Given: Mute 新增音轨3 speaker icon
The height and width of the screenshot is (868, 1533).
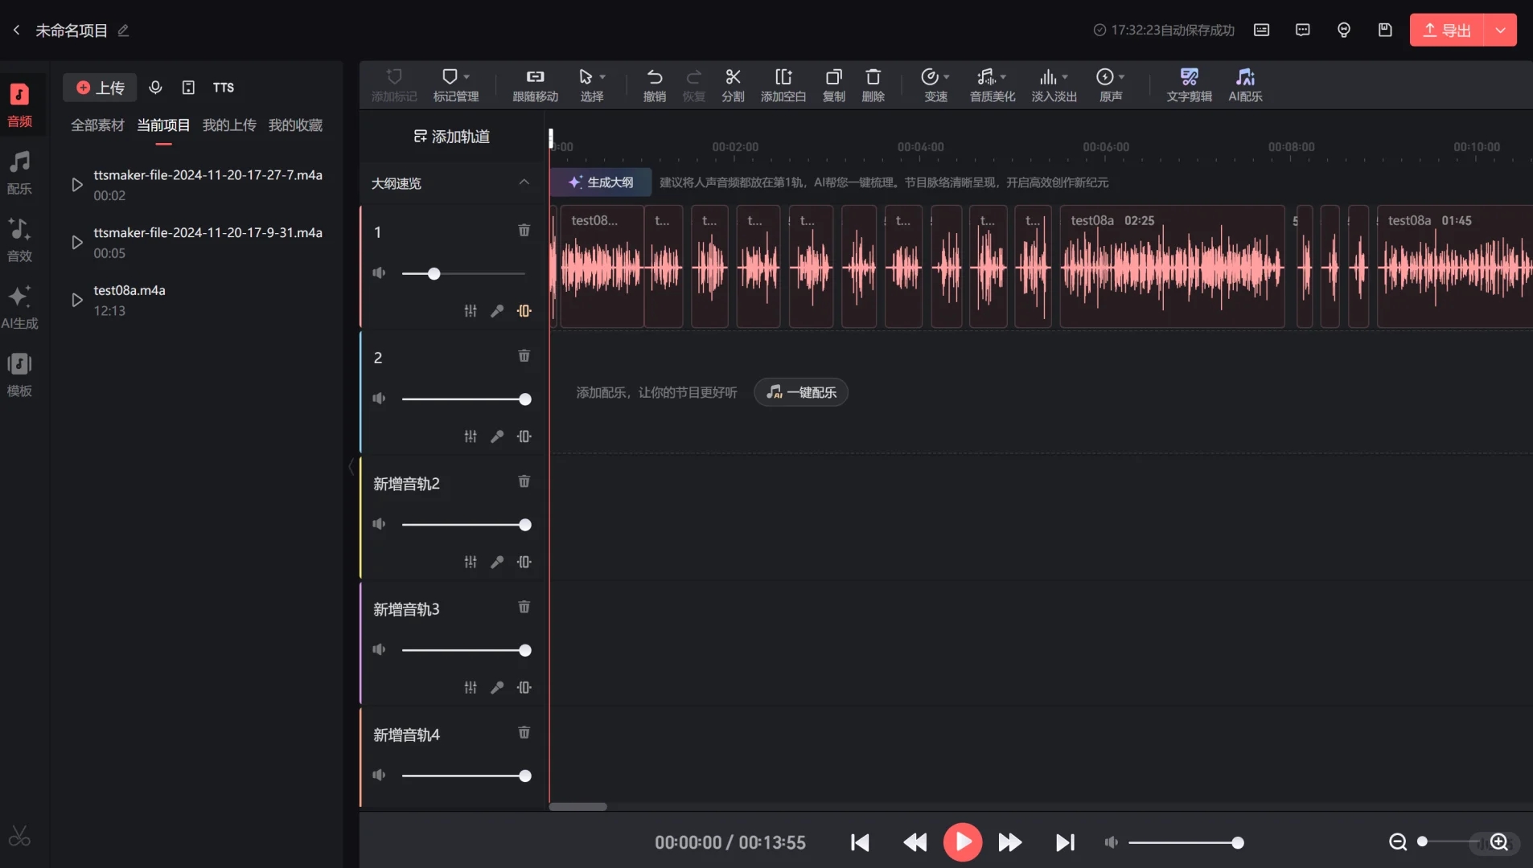Looking at the screenshot, I should pos(379,649).
